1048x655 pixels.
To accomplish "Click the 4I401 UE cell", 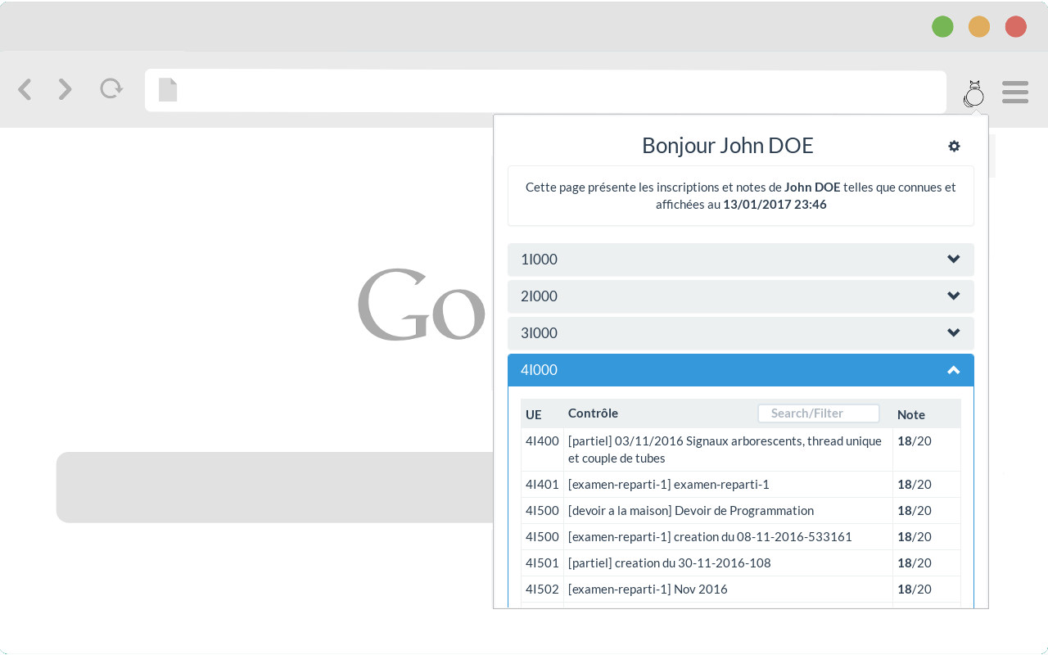I will [542, 484].
